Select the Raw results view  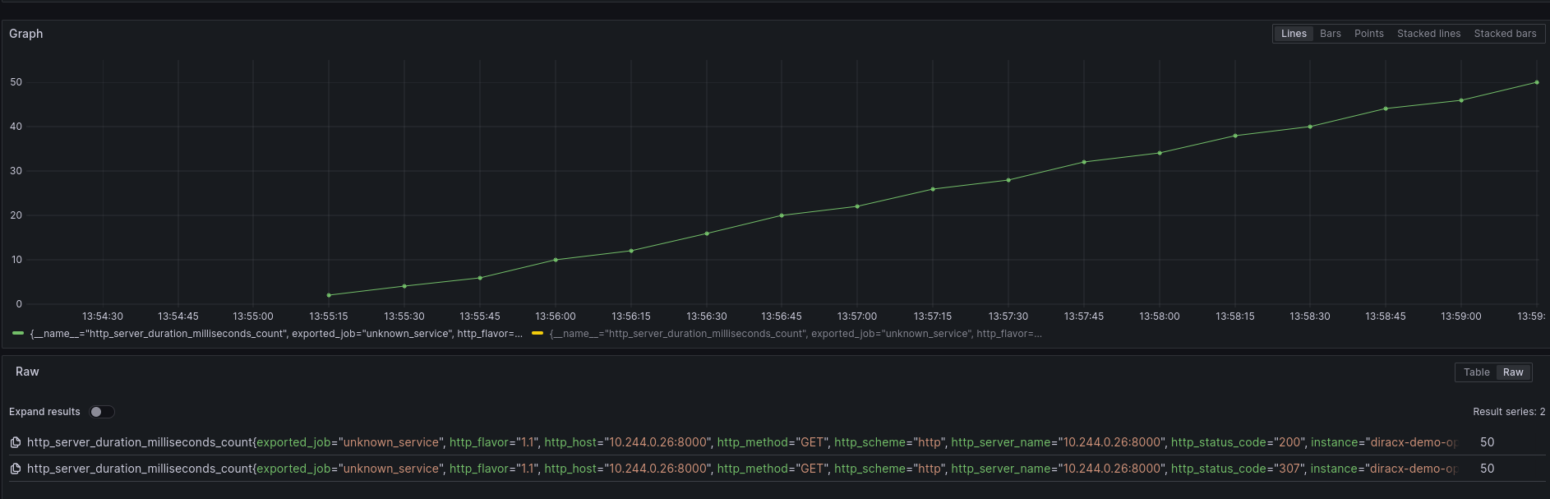[1512, 372]
